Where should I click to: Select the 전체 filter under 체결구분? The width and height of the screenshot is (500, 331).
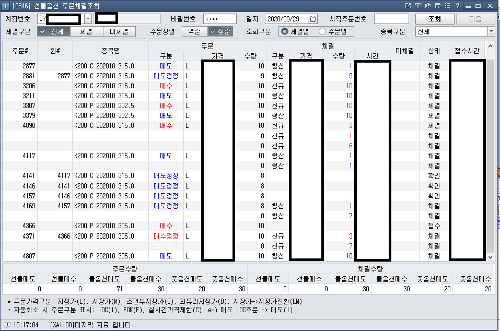tap(52, 31)
